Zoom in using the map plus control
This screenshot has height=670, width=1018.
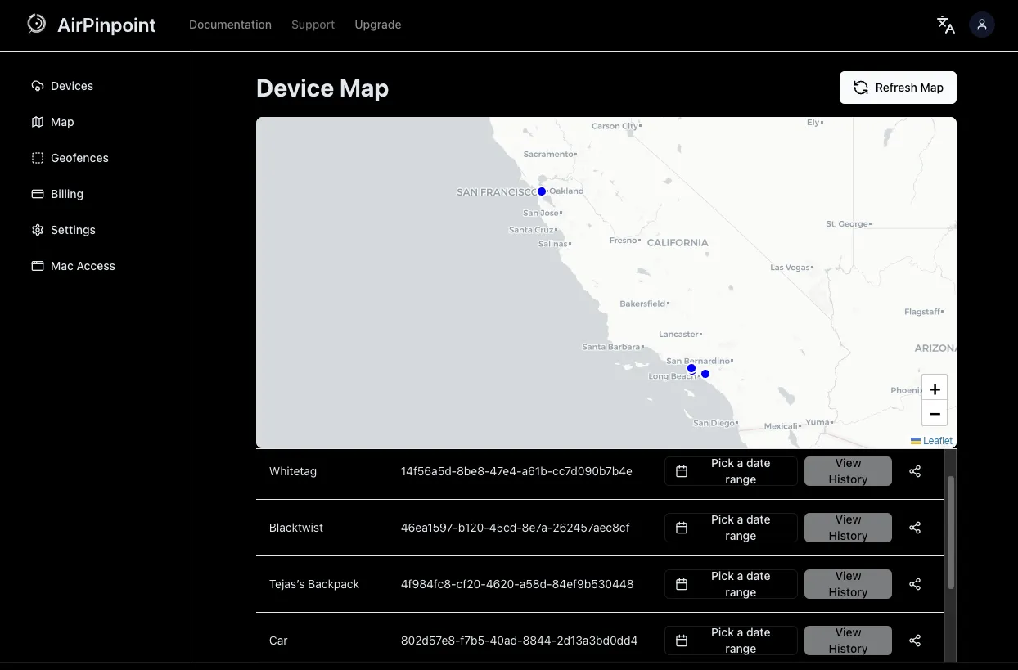(x=935, y=389)
